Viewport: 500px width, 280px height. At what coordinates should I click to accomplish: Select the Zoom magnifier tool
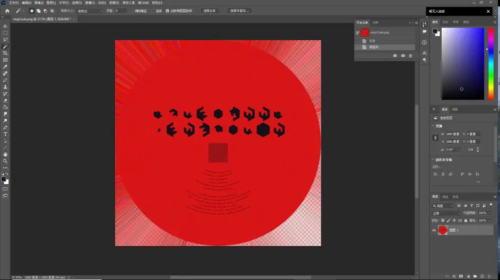click(5, 161)
